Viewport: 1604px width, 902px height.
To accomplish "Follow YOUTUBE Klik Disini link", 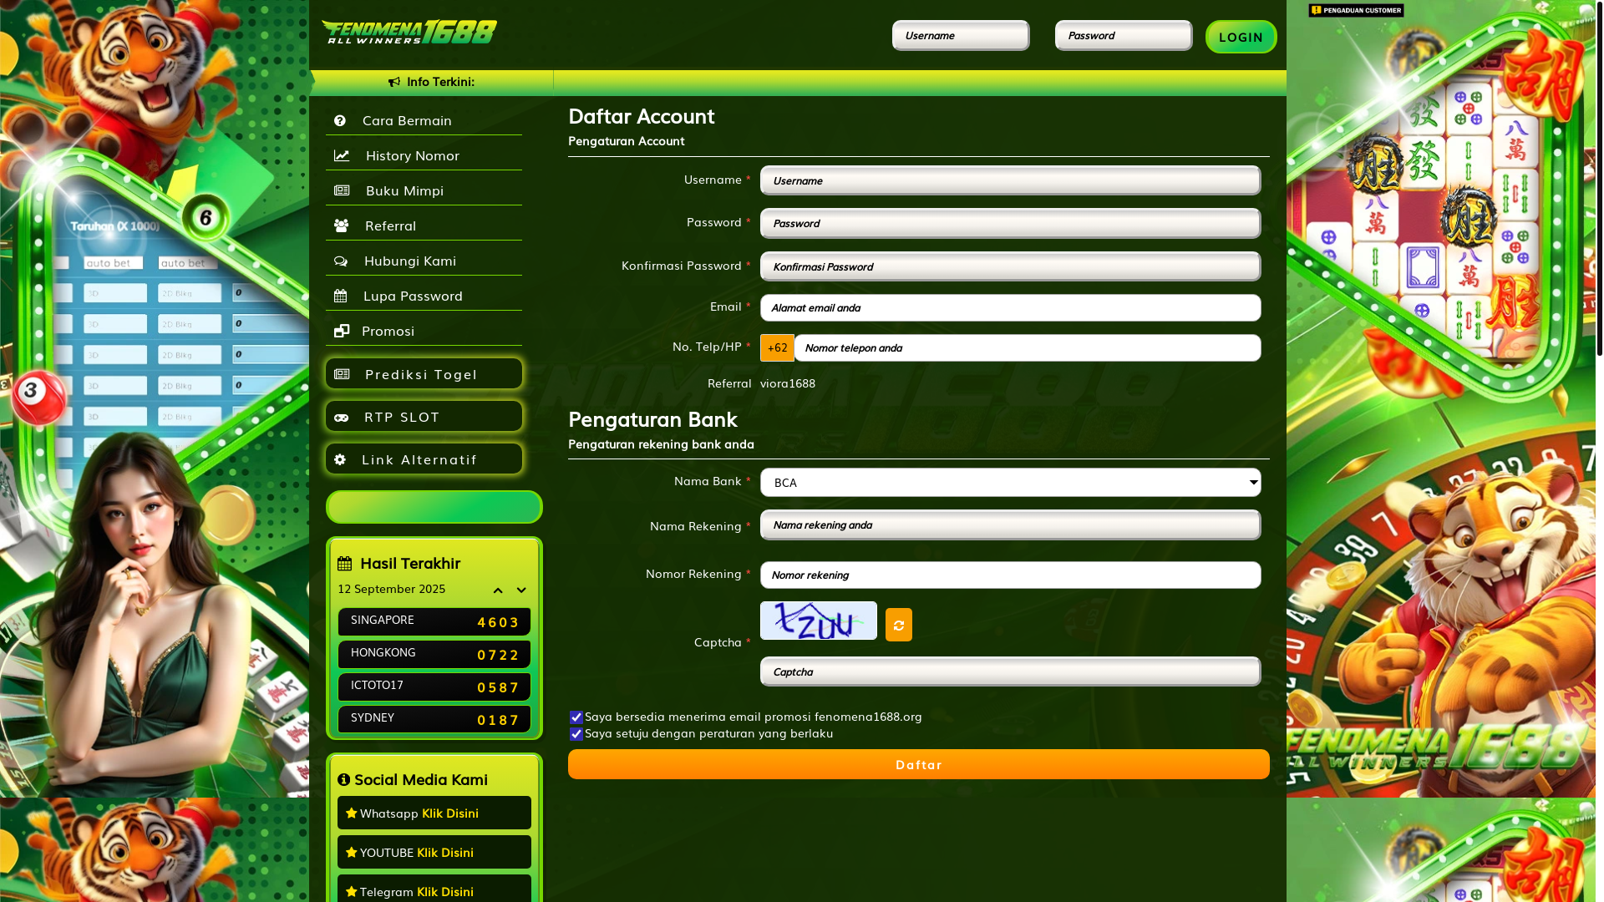I will 444,852.
